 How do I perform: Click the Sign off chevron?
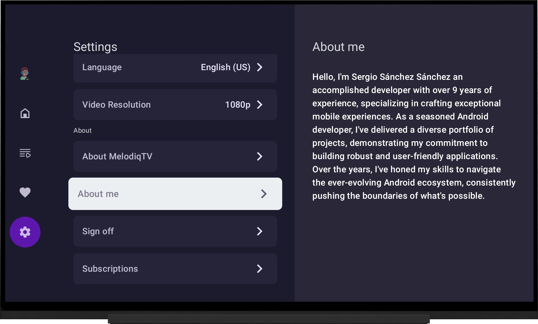click(x=260, y=231)
